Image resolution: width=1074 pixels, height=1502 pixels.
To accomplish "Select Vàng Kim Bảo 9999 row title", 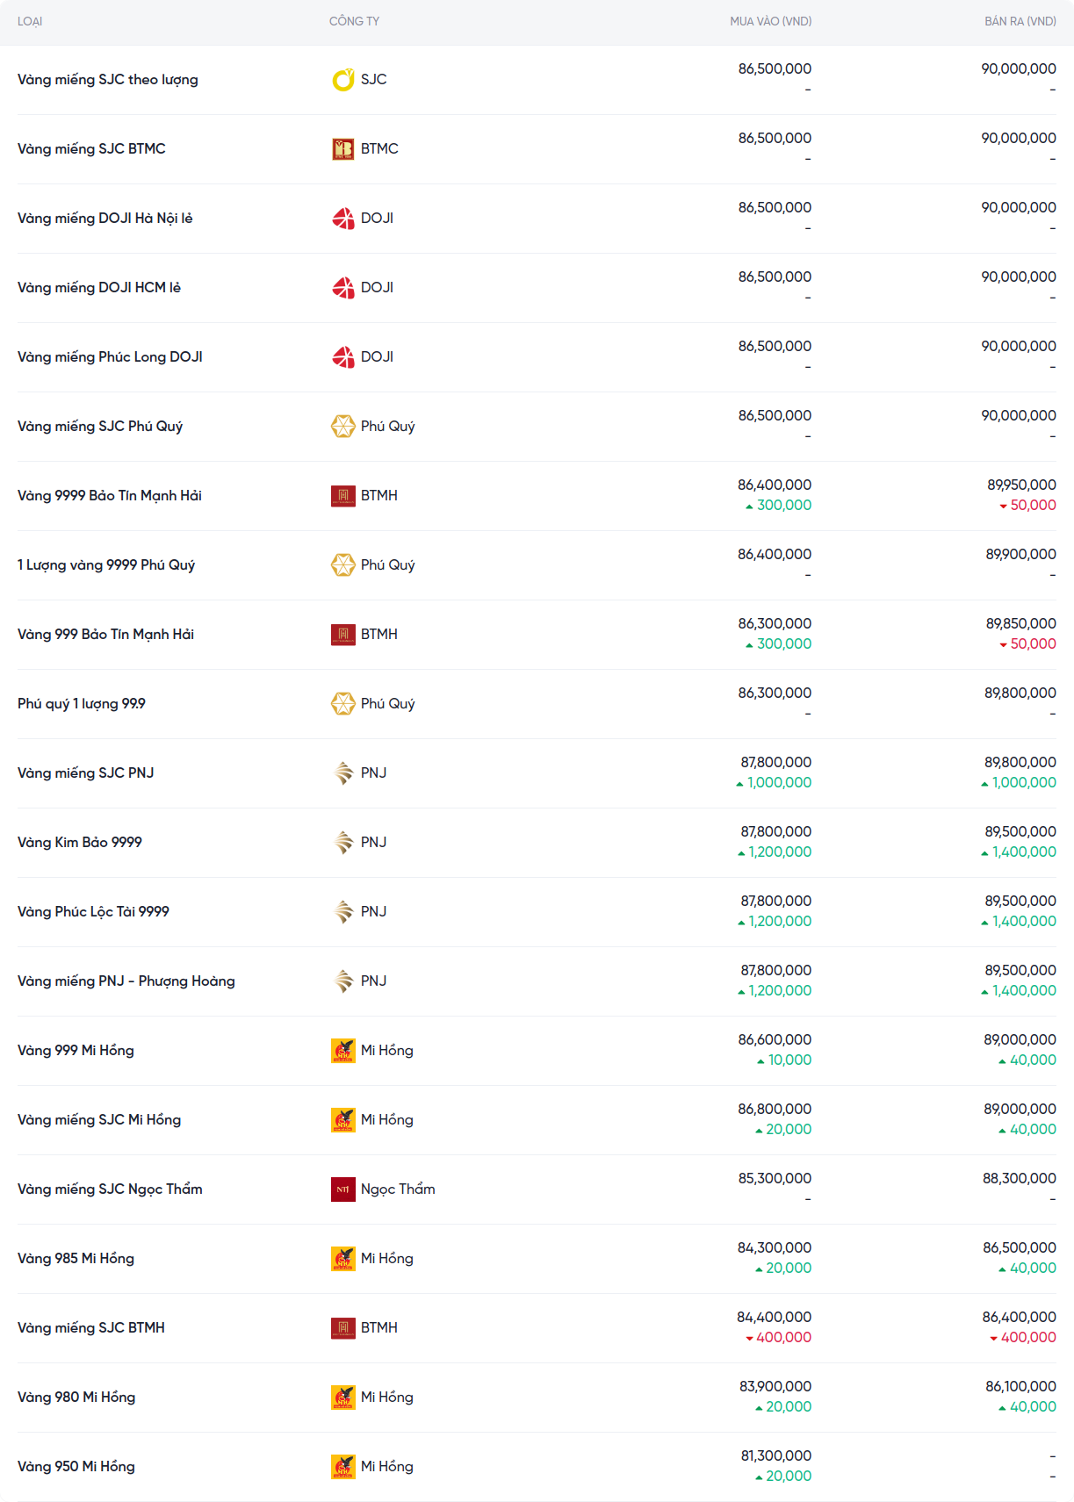I will point(80,843).
